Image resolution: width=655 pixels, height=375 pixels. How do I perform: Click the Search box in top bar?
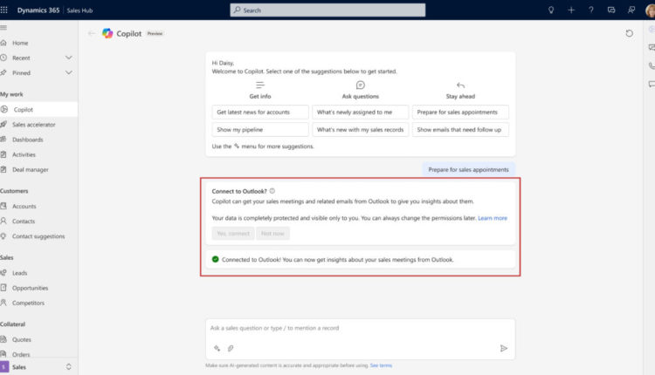(327, 10)
